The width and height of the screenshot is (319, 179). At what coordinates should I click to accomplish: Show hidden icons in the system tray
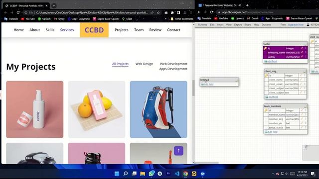click(x=273, y=174)
